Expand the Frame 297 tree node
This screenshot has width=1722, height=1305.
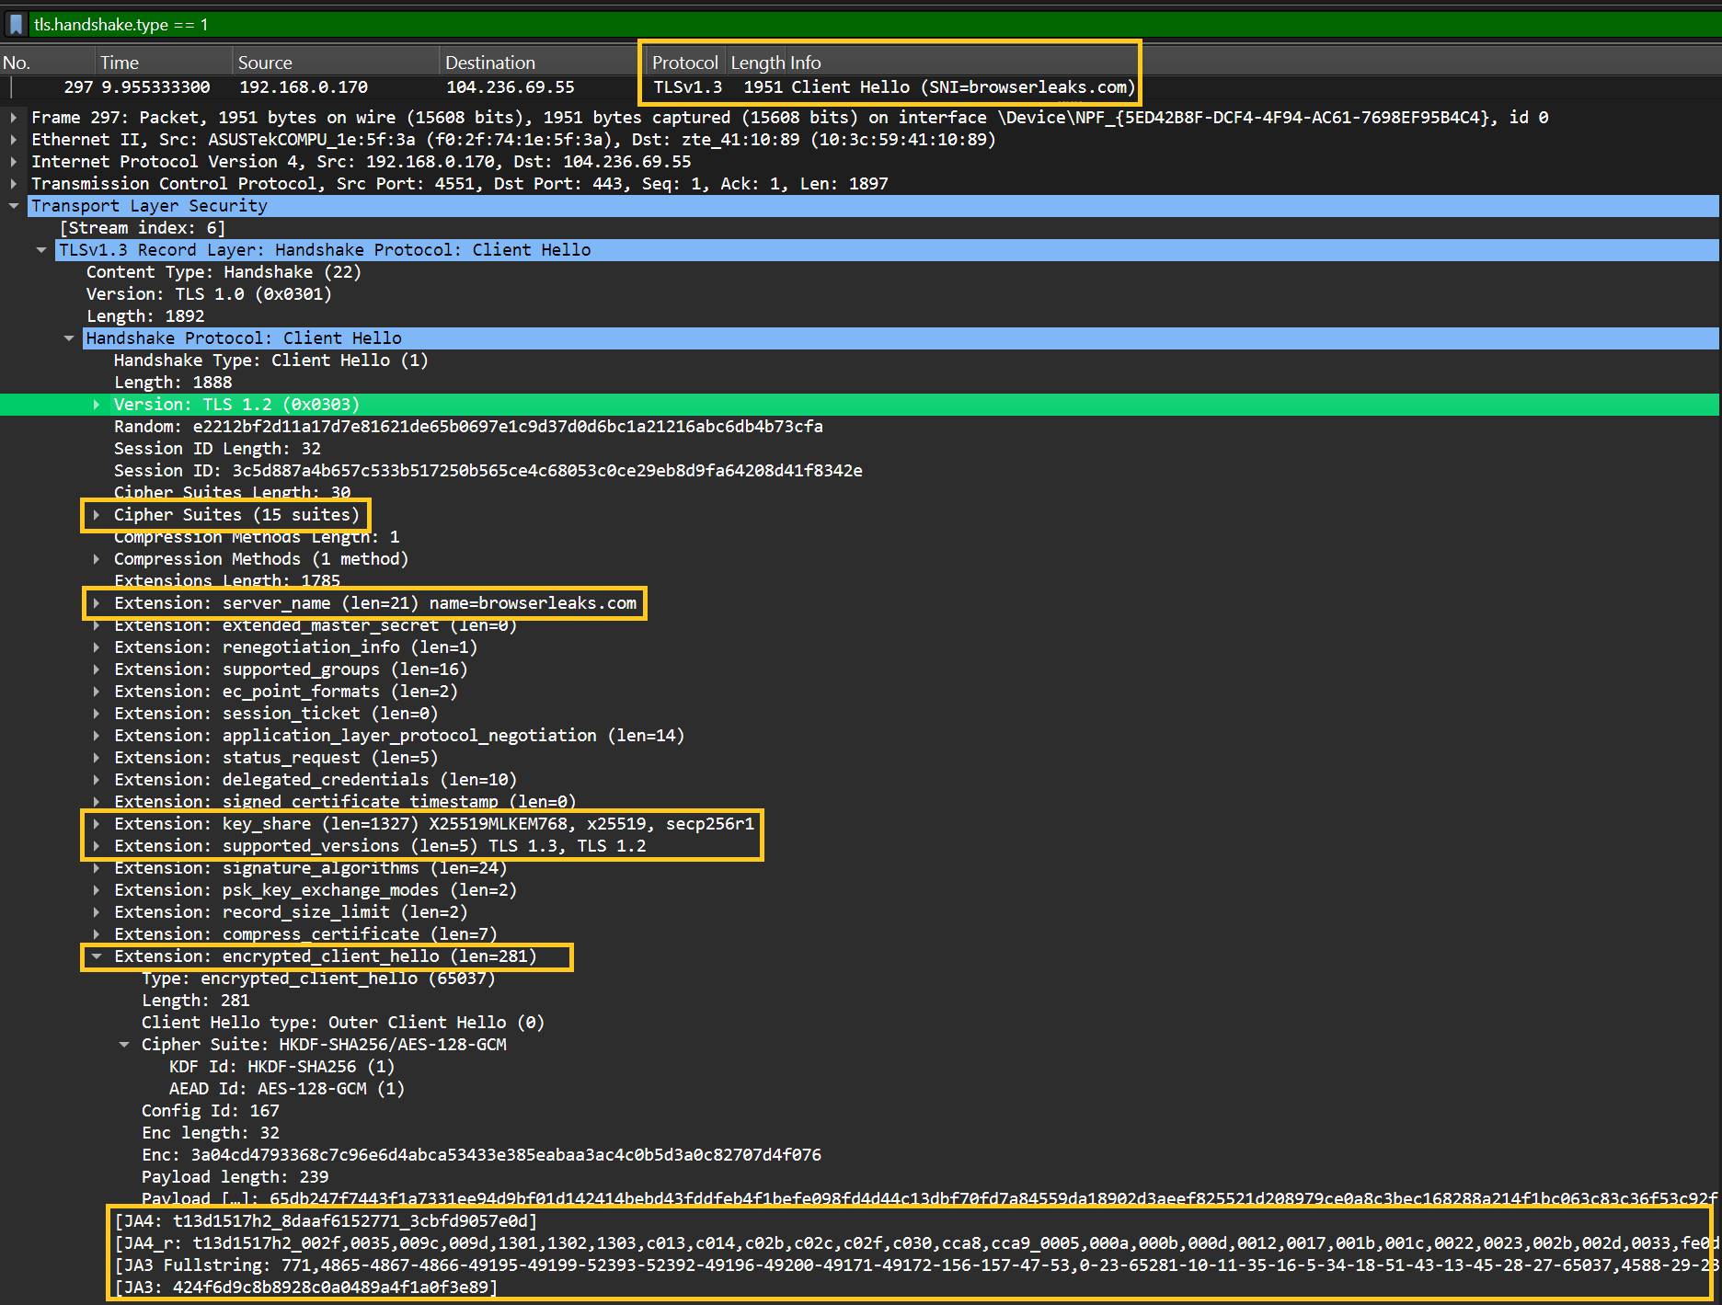[14, 118]
